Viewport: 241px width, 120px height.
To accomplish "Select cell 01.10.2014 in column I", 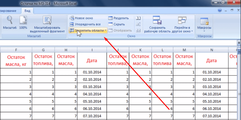I will [x=92, y=72].
